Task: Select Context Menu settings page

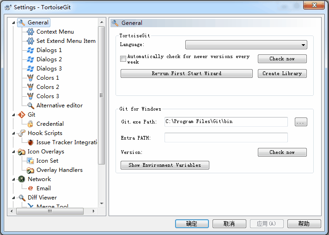Action: point(55,32)
